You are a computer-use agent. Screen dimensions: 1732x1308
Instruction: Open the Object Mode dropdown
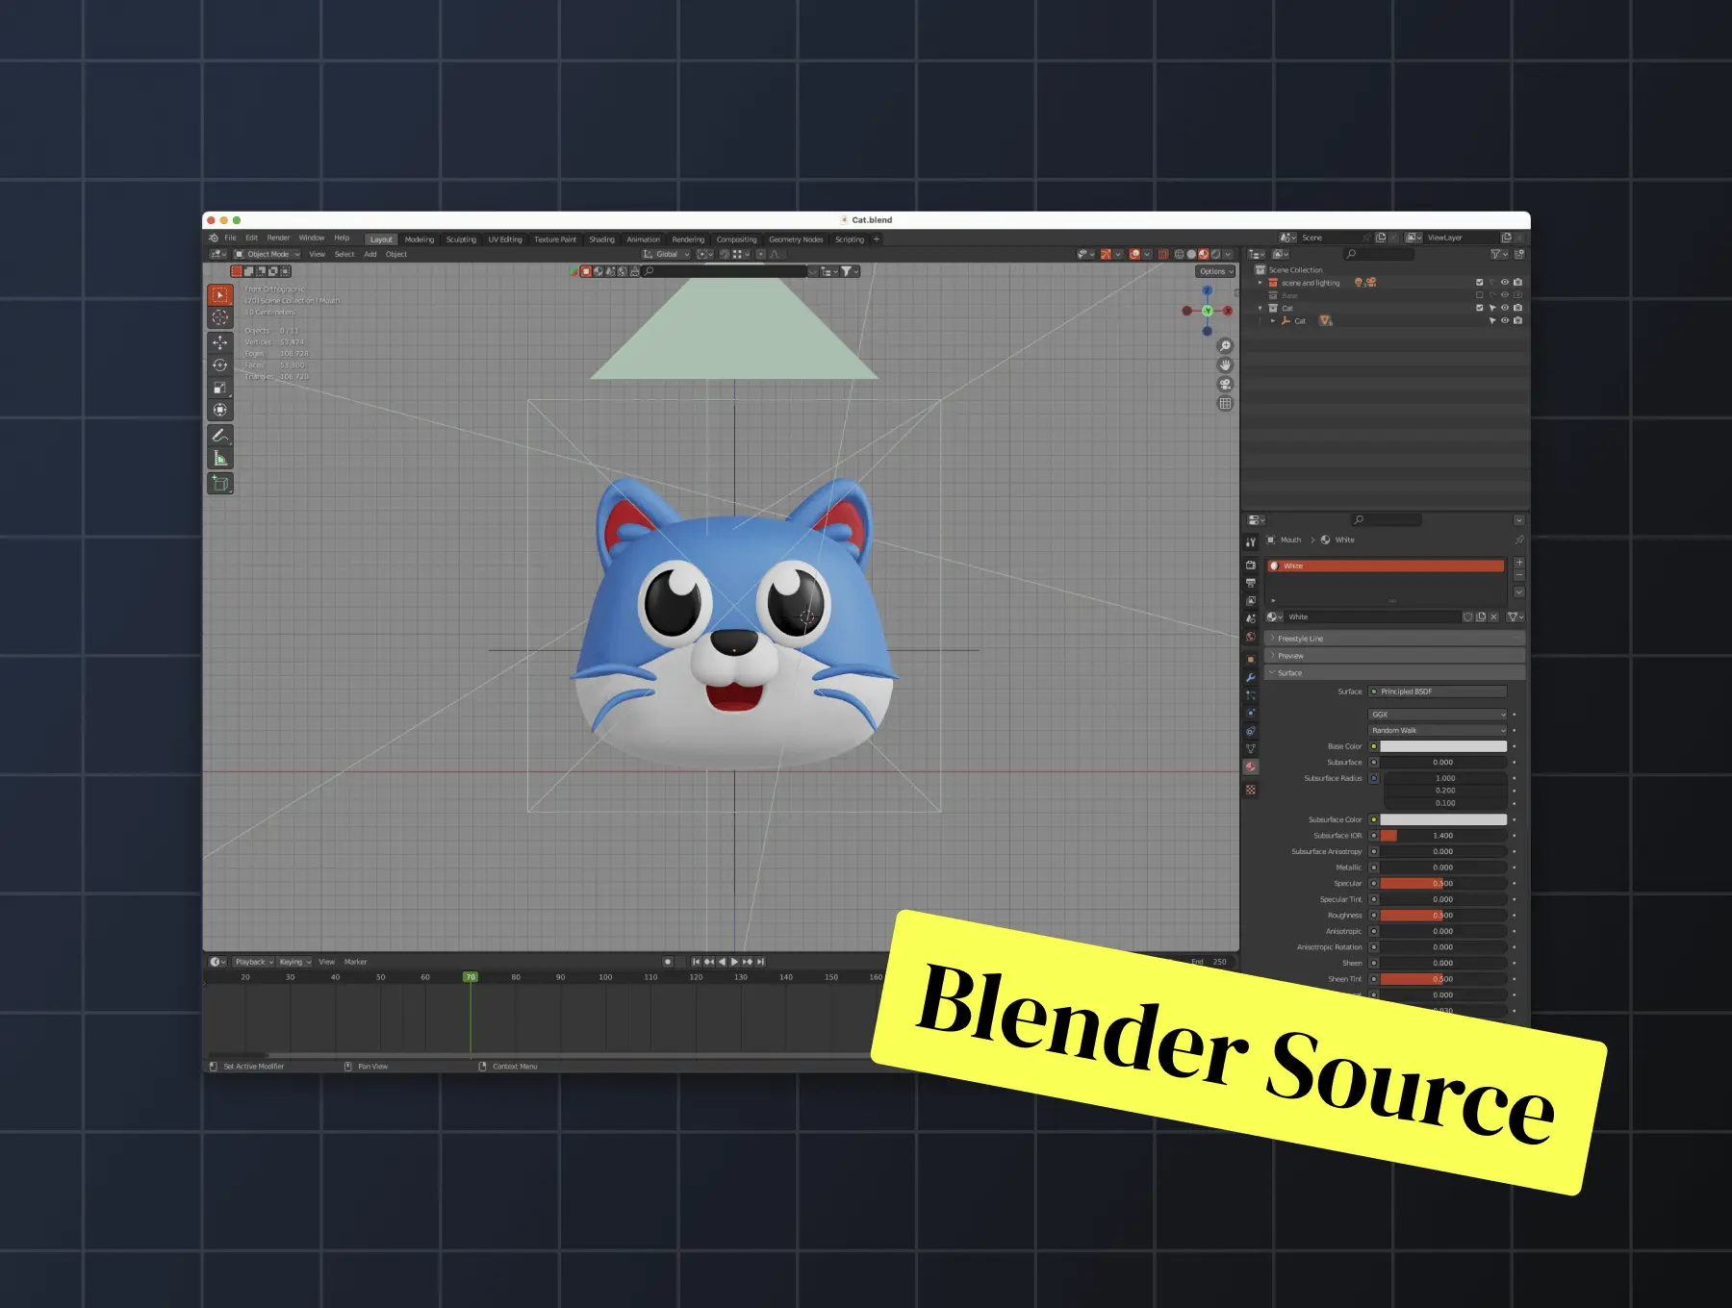(267, 255)
